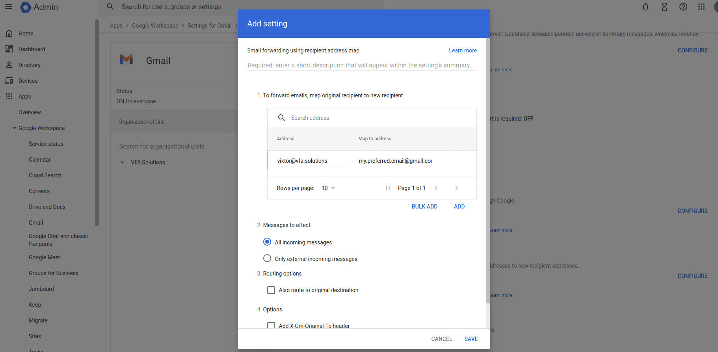Viewport: 718px width, 352px height.
Task: Go to first page of address table
Action: point(389,188)
